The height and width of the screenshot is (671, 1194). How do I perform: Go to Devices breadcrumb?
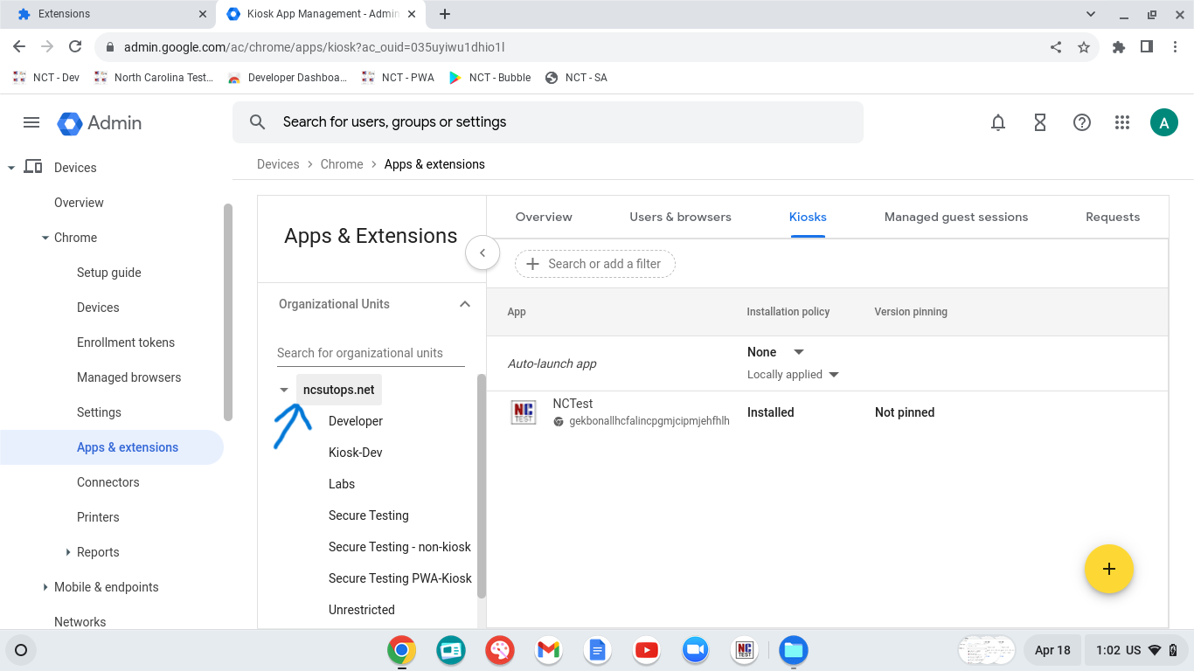pyautogui.click(x=278, y=164)
